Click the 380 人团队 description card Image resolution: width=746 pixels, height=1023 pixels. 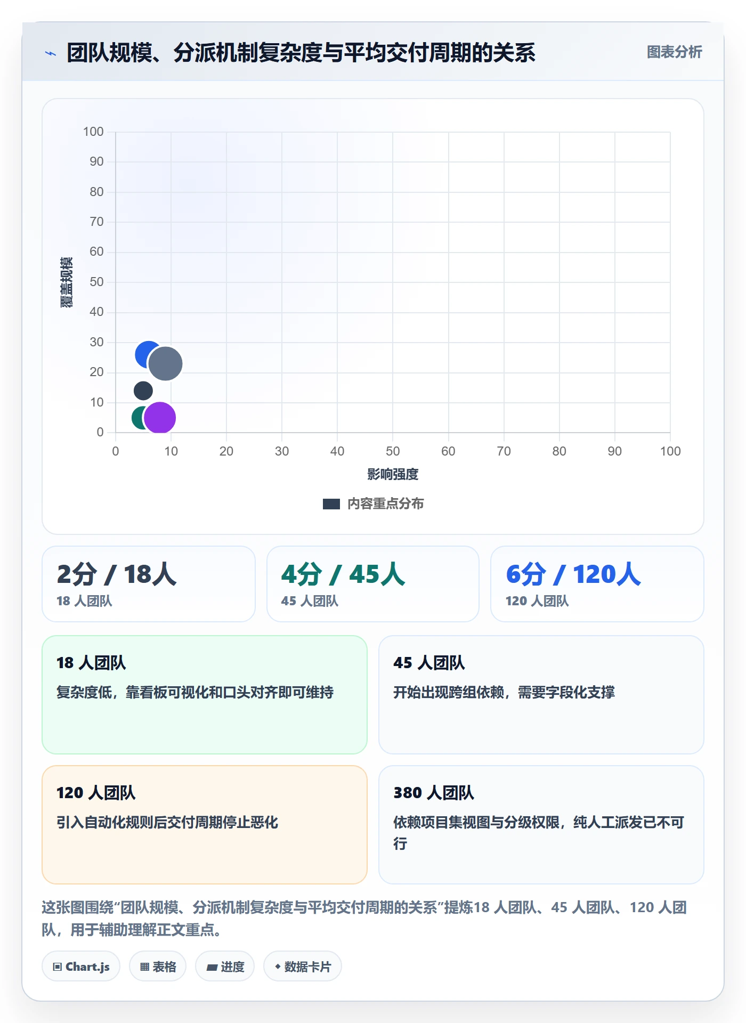coord(541,824)
